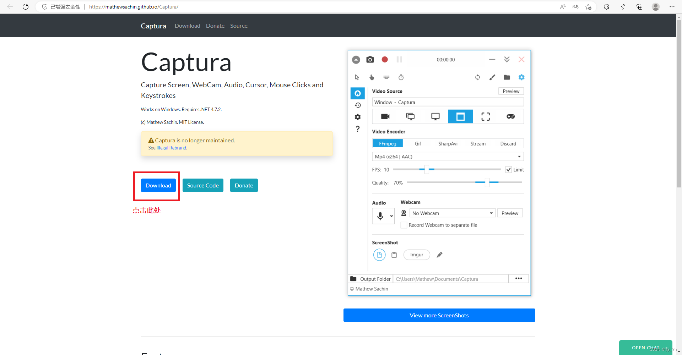Check Record Webcam to separate file
Screen dimensions: 682x355
coord(404,225)
